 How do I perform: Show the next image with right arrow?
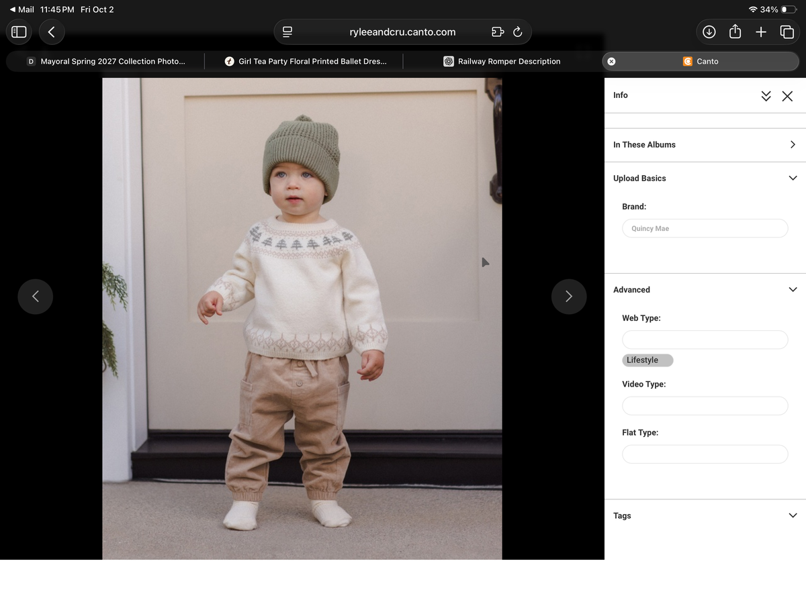coord(569,297)
